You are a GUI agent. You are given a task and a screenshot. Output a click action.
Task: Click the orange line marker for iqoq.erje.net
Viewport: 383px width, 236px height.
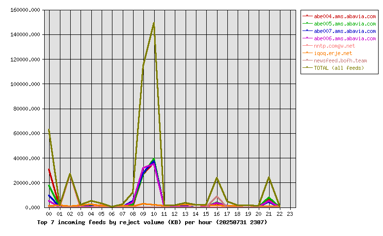[x=307, y=53]
